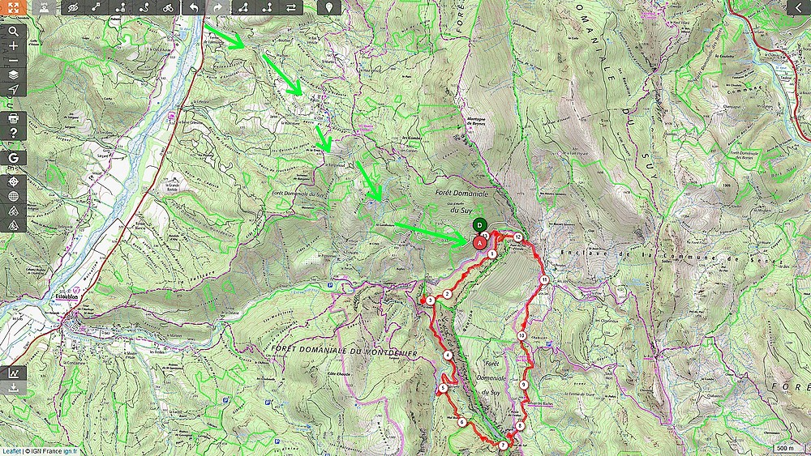811x456 pixels.
Task: Select the green departure marker D
Action: [479, 225]
